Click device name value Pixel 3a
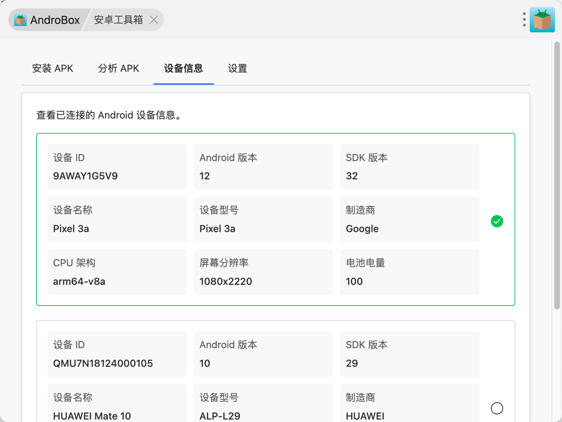The height and width of the screenshot is (422, 562). [71, 229]
